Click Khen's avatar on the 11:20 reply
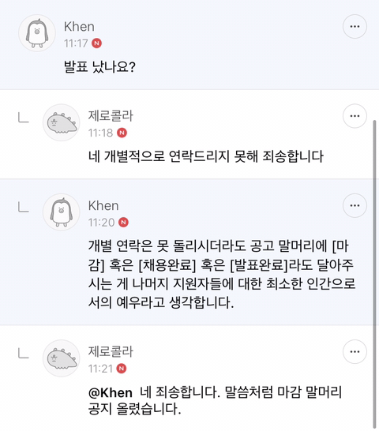379x431 pixels. click(62, 212)
